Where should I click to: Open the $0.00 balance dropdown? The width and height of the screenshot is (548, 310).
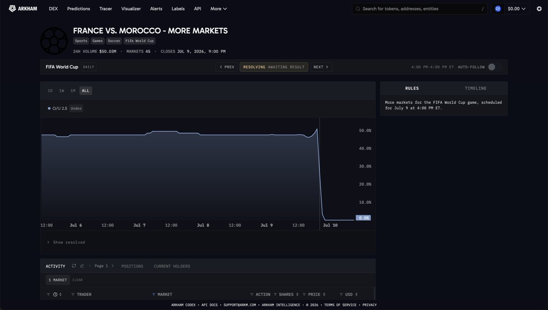(516, 9)
